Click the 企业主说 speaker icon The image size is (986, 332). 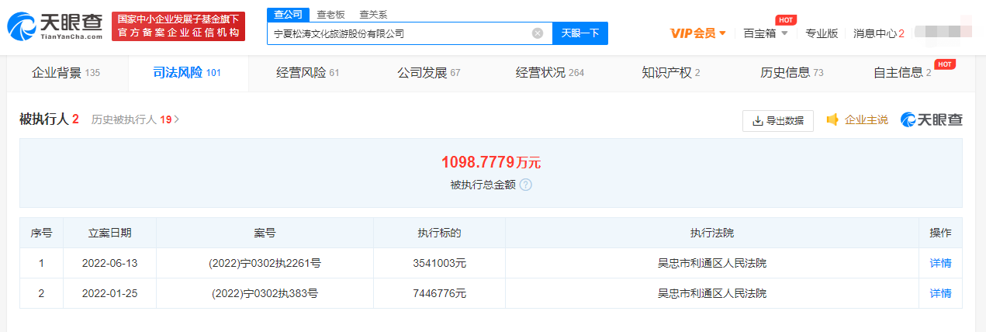832,120
